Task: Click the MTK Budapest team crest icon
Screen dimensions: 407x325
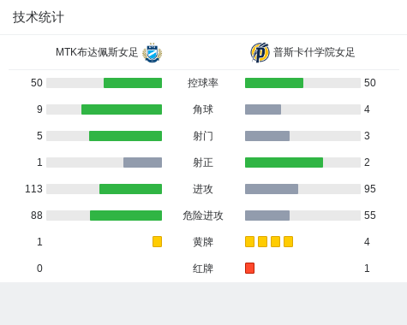Action: (153, 52)
